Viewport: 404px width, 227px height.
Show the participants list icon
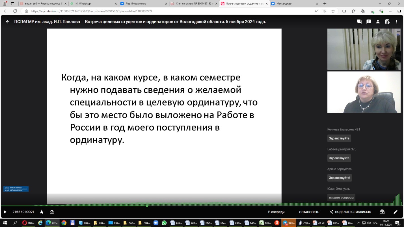[378, 22]
